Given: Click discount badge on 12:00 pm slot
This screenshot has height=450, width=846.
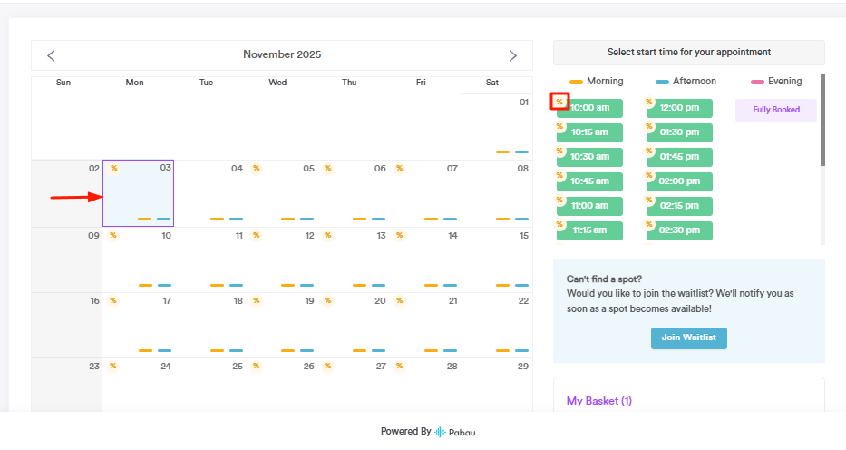Looking at the screenshot, I should point(649,103).
